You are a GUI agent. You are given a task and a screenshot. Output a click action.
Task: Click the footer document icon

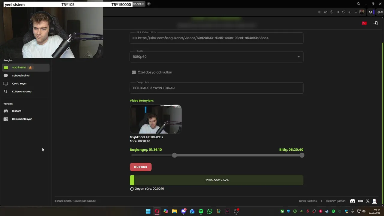(x=374, y=201)
